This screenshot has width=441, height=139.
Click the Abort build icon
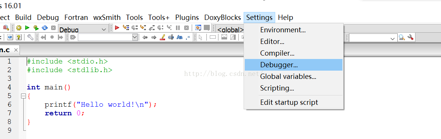[53, 28]
